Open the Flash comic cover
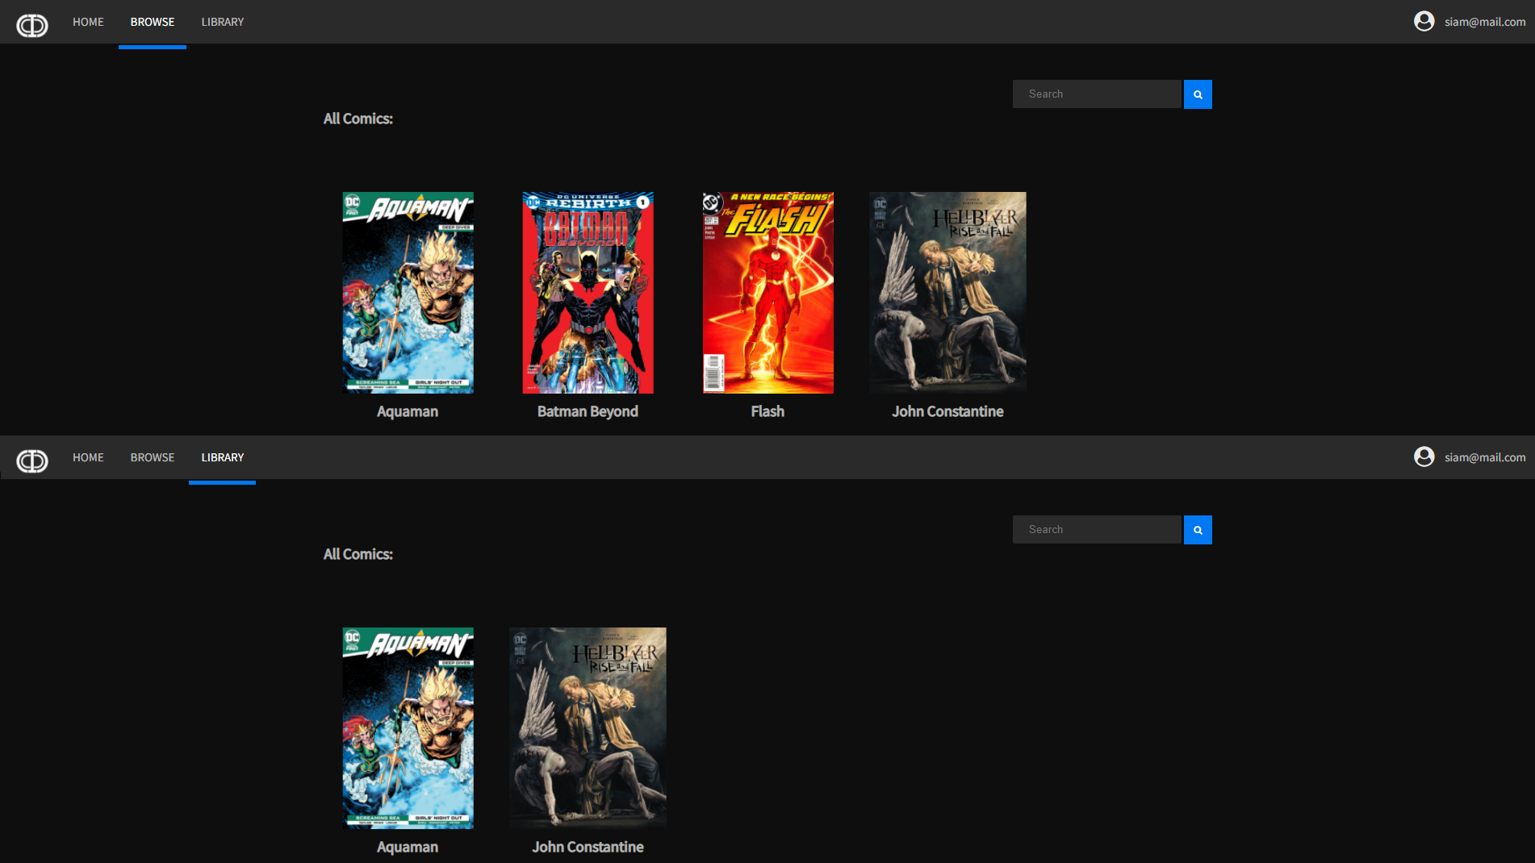Viewport: 1535px width, 863px height. click(767, 293)
